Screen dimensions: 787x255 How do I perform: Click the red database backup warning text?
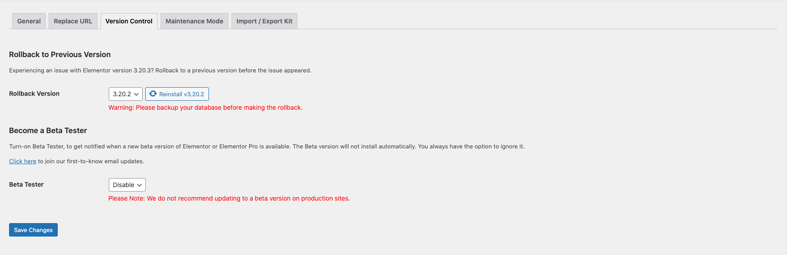point(205,107)
